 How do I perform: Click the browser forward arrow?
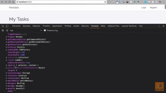[6, 2]
